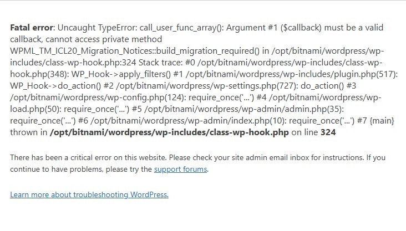Click the {main} stack frame text
Image resolution: width=406 pixels, height=231 pixels.
[x=382, y=121]
